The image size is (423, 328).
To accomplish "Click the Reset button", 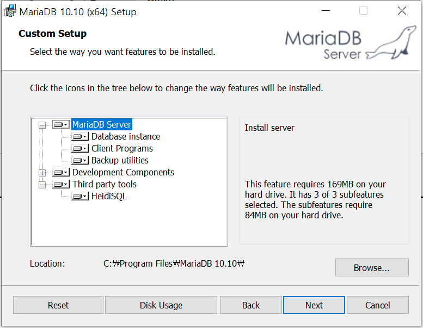I will (x=58, y=305).
